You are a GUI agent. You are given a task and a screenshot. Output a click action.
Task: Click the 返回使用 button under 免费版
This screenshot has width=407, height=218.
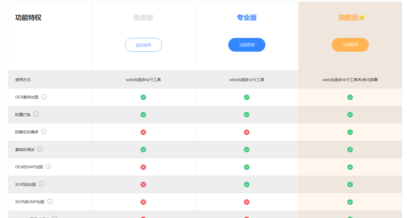point(143,45)
